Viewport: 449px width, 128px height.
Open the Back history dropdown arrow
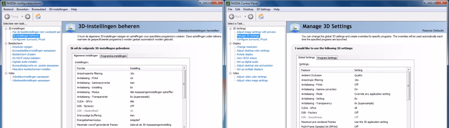[245, 16]
